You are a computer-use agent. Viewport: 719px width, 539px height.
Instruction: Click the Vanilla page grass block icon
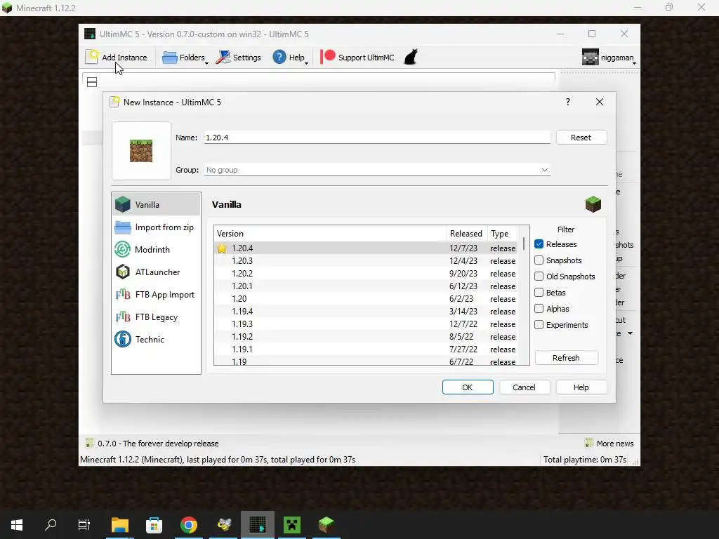(x=593, y=204)
